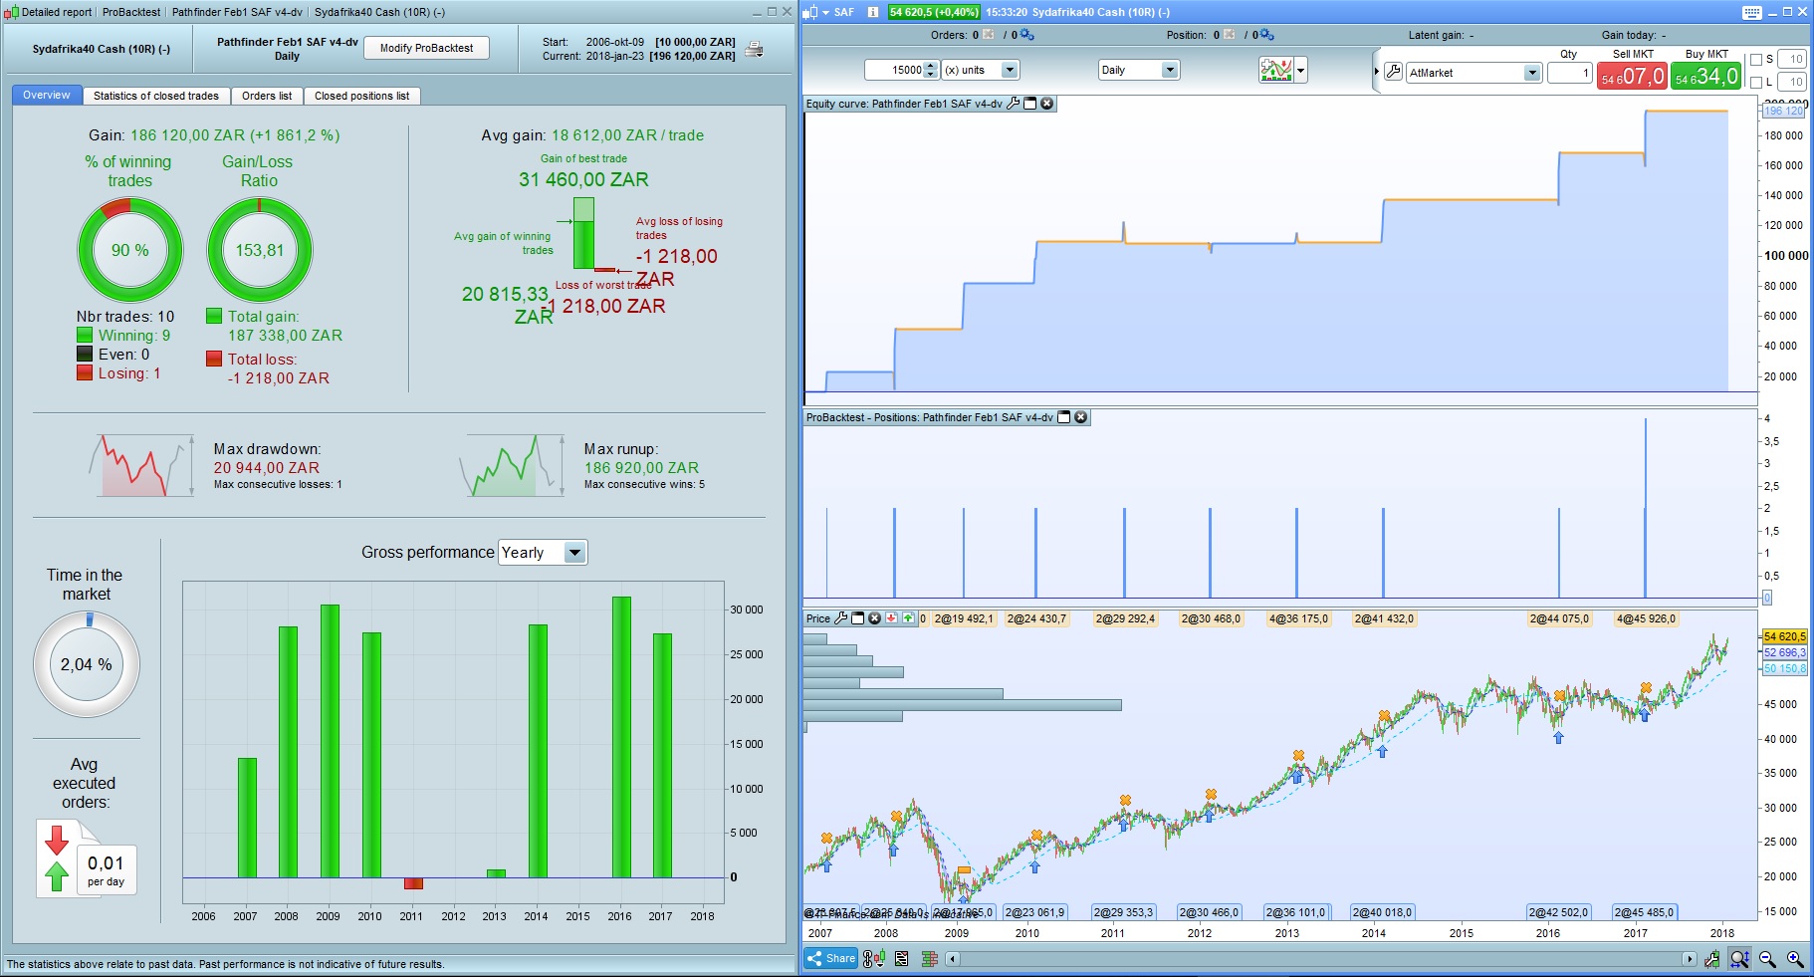
Task: Close the ProBacktest Positions panel
Action: coord(1081,417)
